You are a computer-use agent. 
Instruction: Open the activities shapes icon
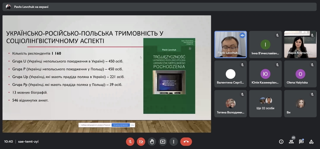(311, 142)
